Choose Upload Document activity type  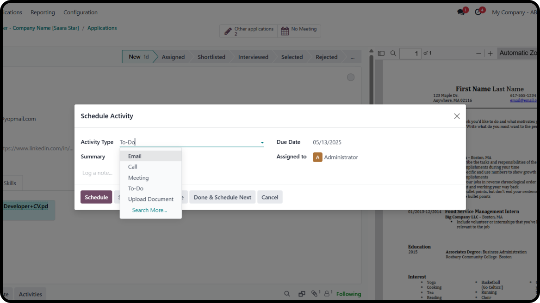tap(150, 199)
